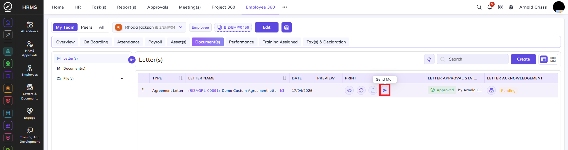
Task: Open Training And Development in sidebar
Action: point(30,135)
